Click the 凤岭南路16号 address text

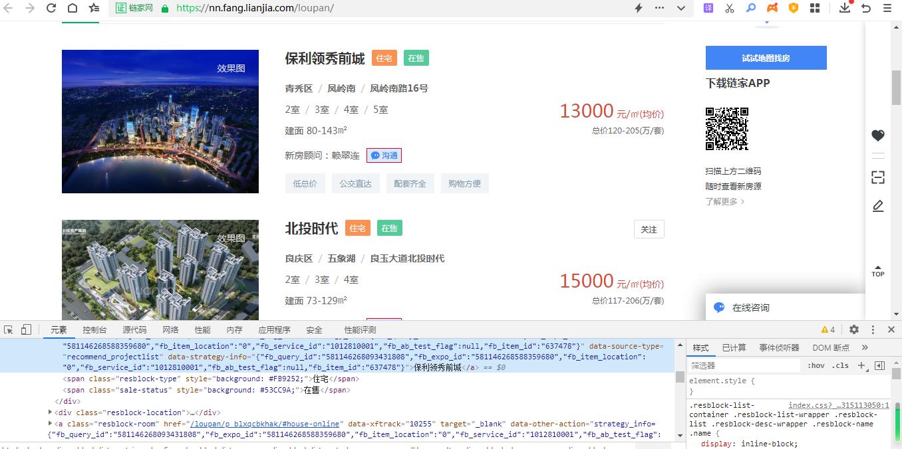coord(399,88)
